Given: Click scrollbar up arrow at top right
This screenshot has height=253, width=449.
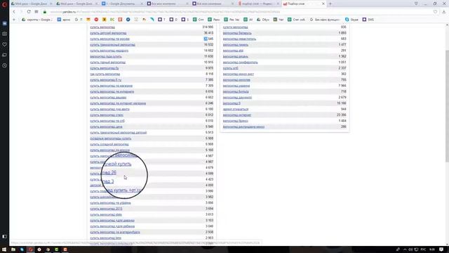Looking at the screenshot, I should pyautogui.click(x=447, y=25).
